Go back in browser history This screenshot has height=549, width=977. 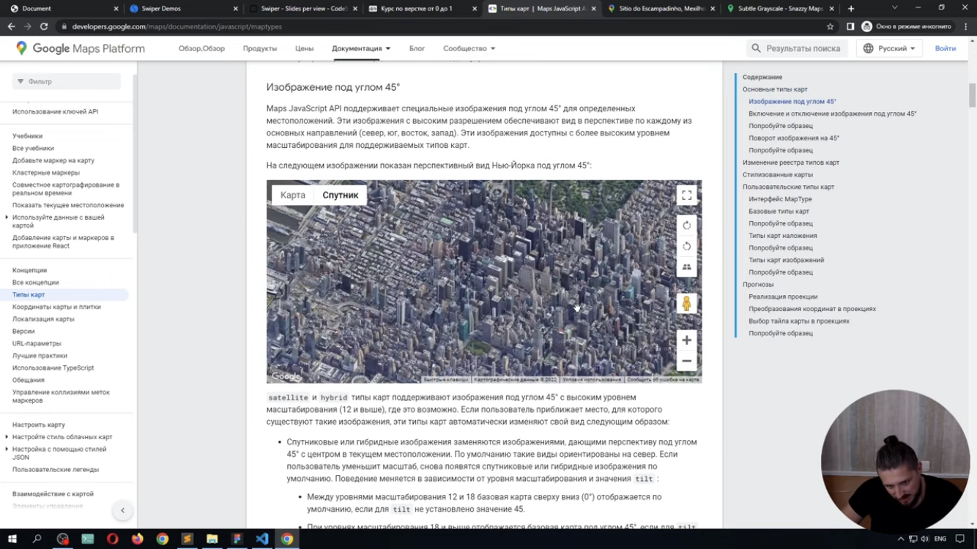click(x=11, y=26)
